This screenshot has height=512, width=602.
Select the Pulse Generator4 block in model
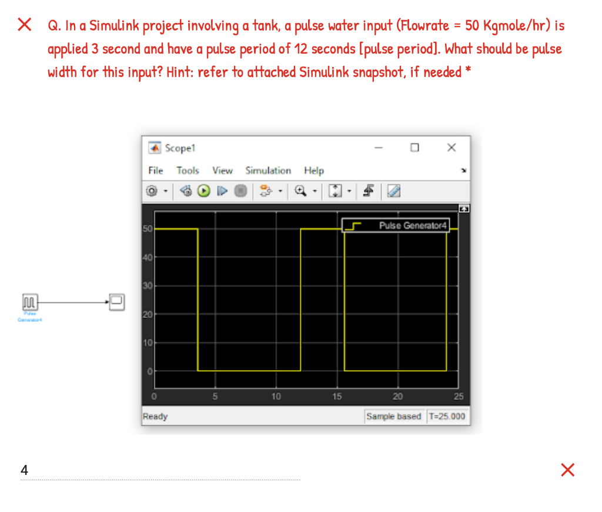pos(30,302)
